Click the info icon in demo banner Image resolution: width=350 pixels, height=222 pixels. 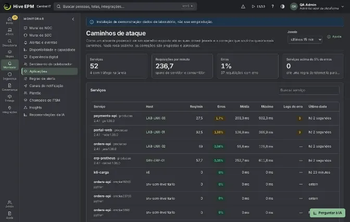(92, 22)
